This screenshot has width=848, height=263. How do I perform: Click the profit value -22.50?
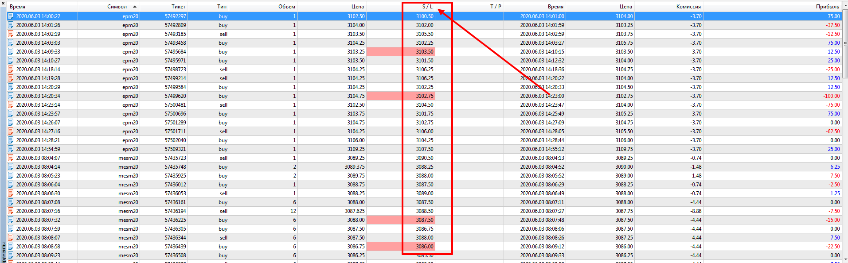[833, 247]
